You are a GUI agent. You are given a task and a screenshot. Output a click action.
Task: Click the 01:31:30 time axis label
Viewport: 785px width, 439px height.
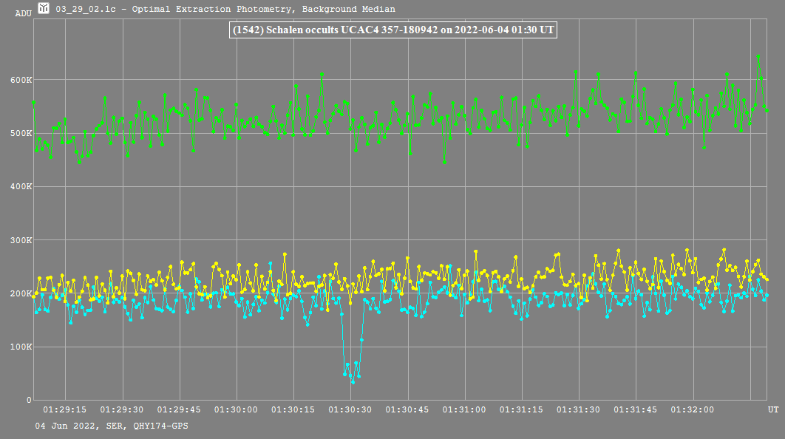coord(579,409)
